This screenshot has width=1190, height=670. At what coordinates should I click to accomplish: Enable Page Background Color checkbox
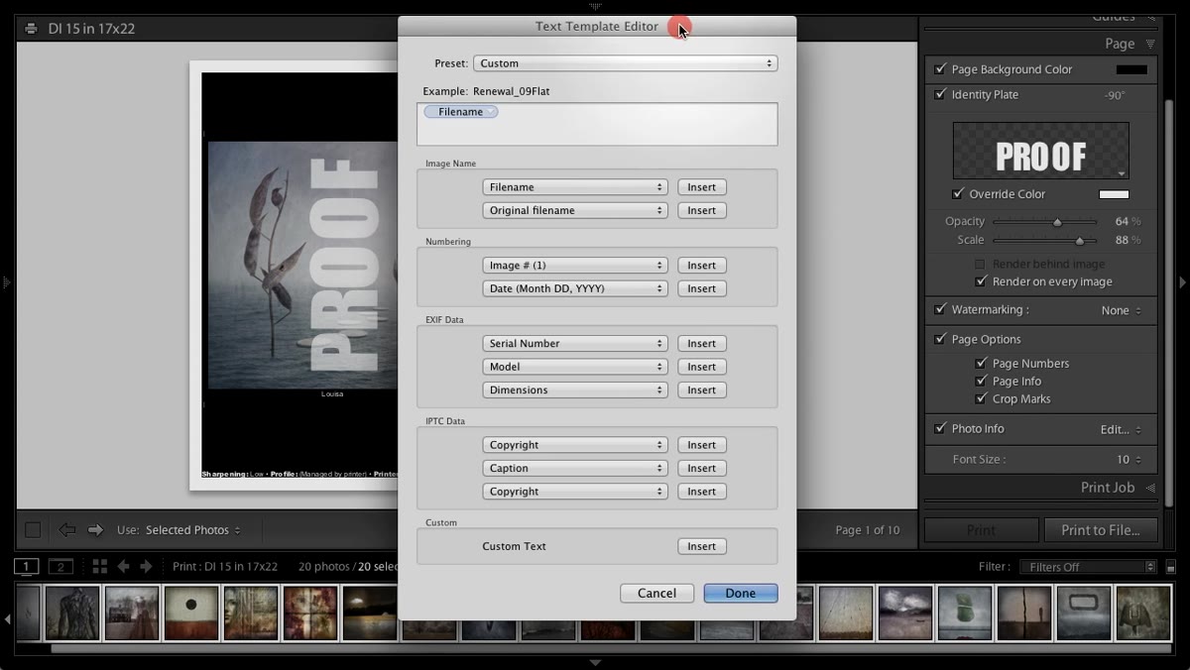(940, 69)
